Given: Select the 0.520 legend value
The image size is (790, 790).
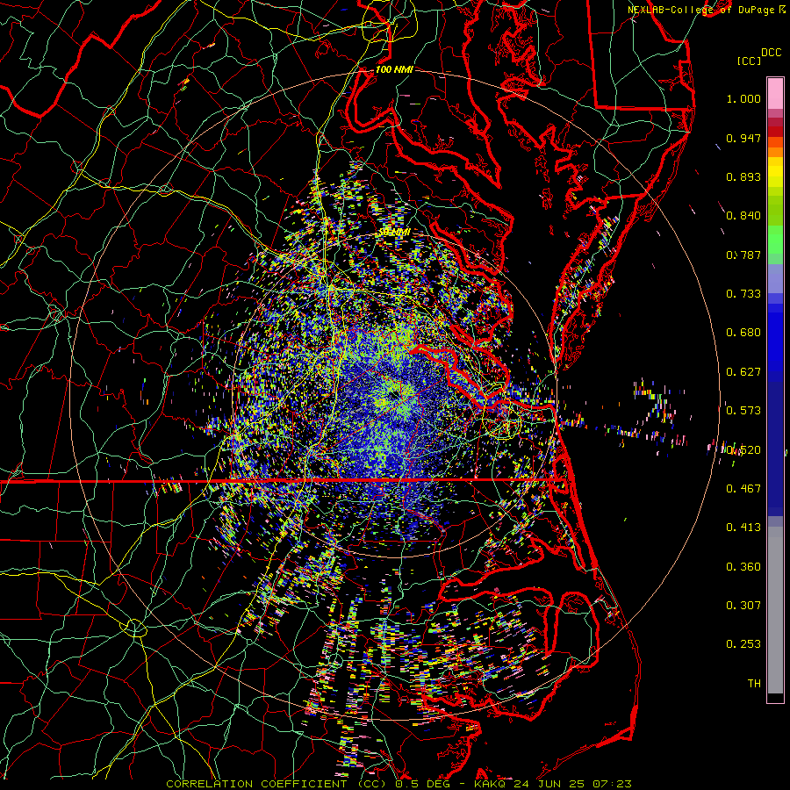Looking at the screenshot, I should (x=743, y=450).
